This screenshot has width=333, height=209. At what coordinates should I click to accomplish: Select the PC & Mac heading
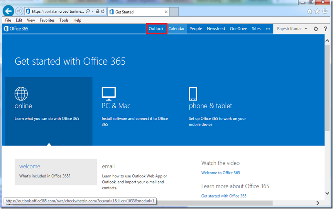coord(116,106)
